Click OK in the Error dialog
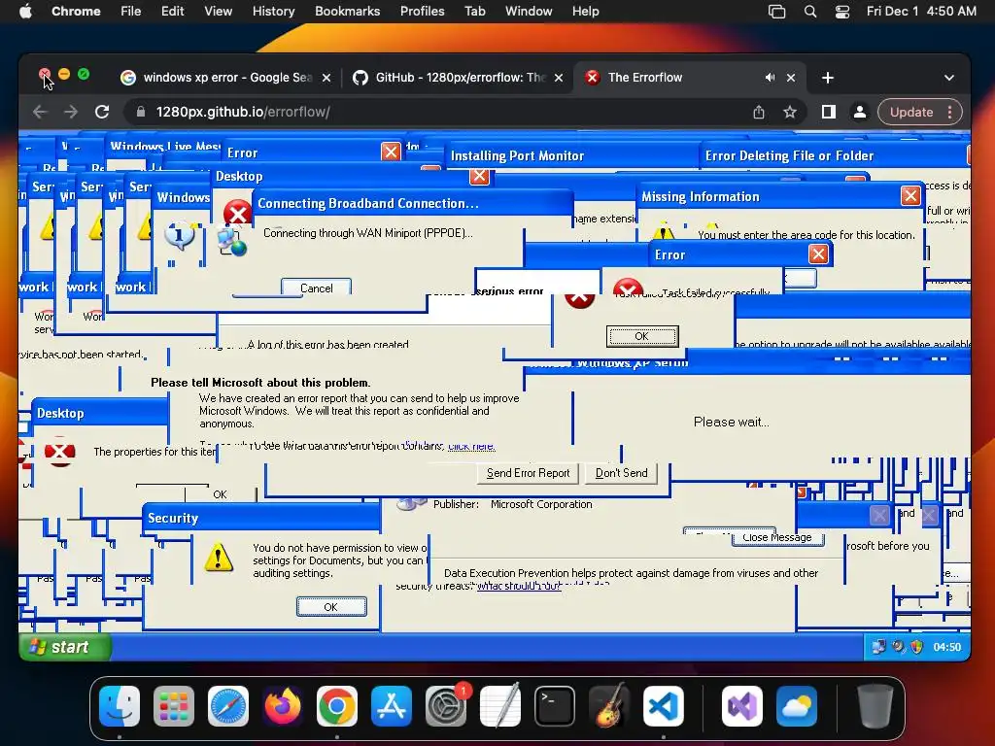The image size is (995, 746). coord(642,336)
